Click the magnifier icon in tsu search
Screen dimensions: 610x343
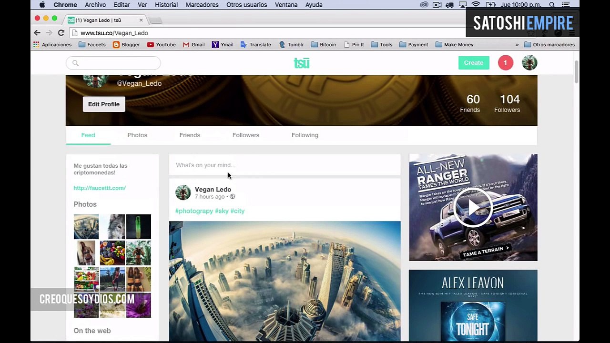coord(75,63)
